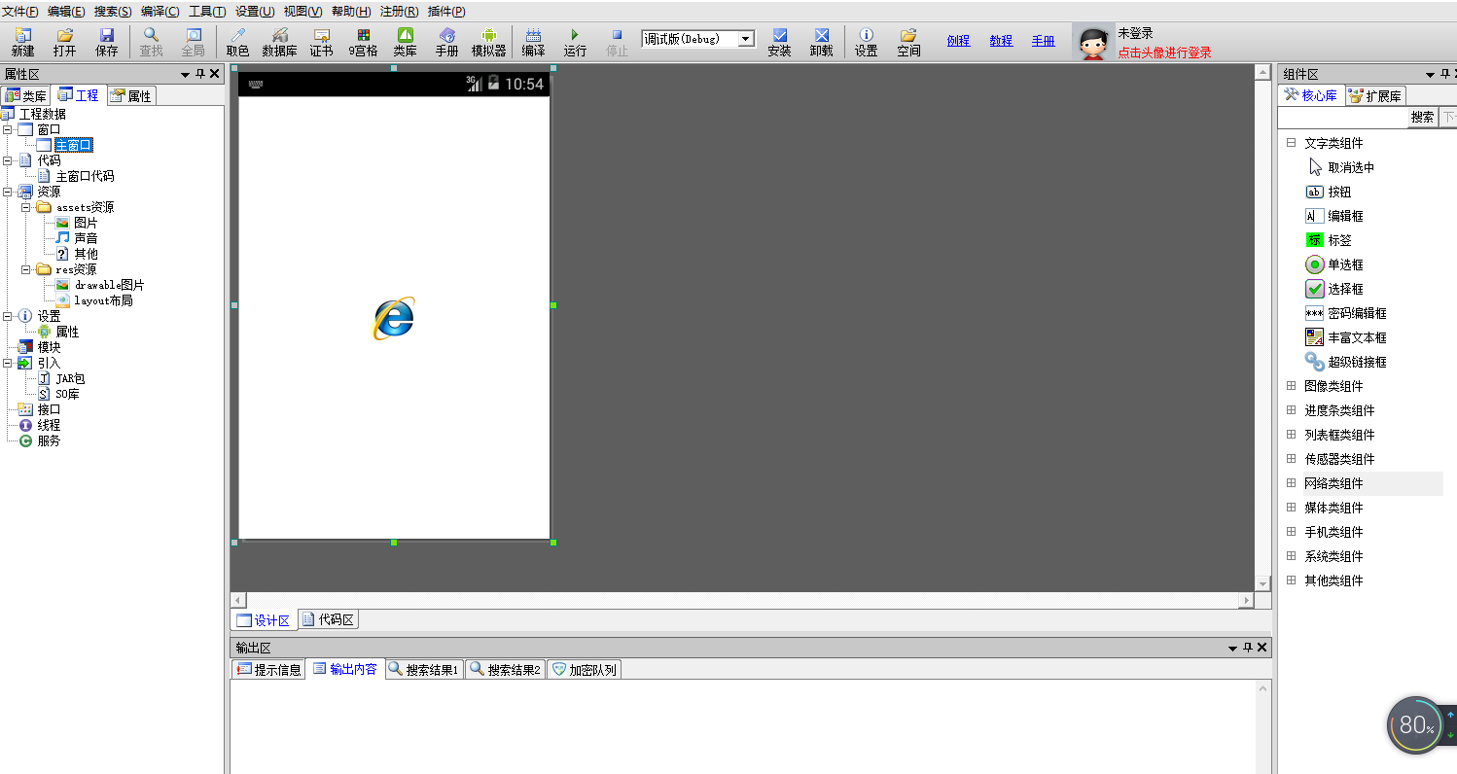Click the 卸载 uninstall icon

pos(821,42)
